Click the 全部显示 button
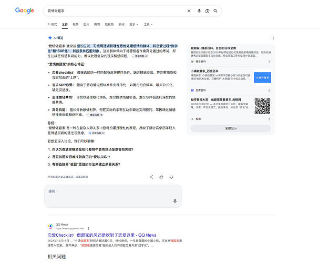319x263 pixels. 231,128
